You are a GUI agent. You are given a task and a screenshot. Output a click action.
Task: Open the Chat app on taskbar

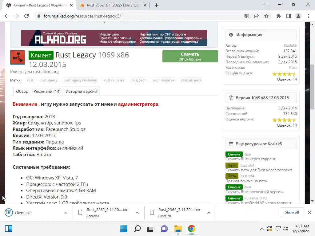164,229
